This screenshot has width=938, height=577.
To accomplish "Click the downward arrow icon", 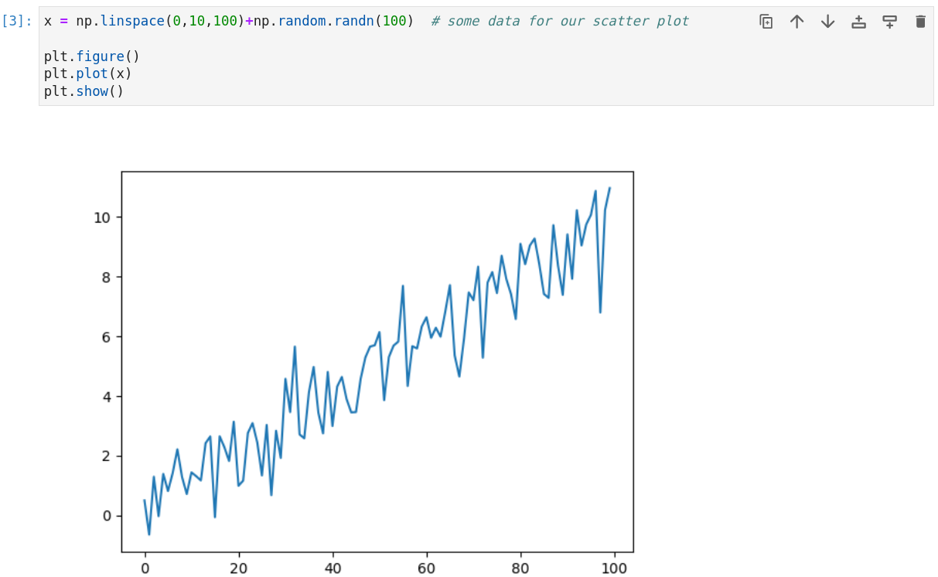I will [x=827, y=22].
